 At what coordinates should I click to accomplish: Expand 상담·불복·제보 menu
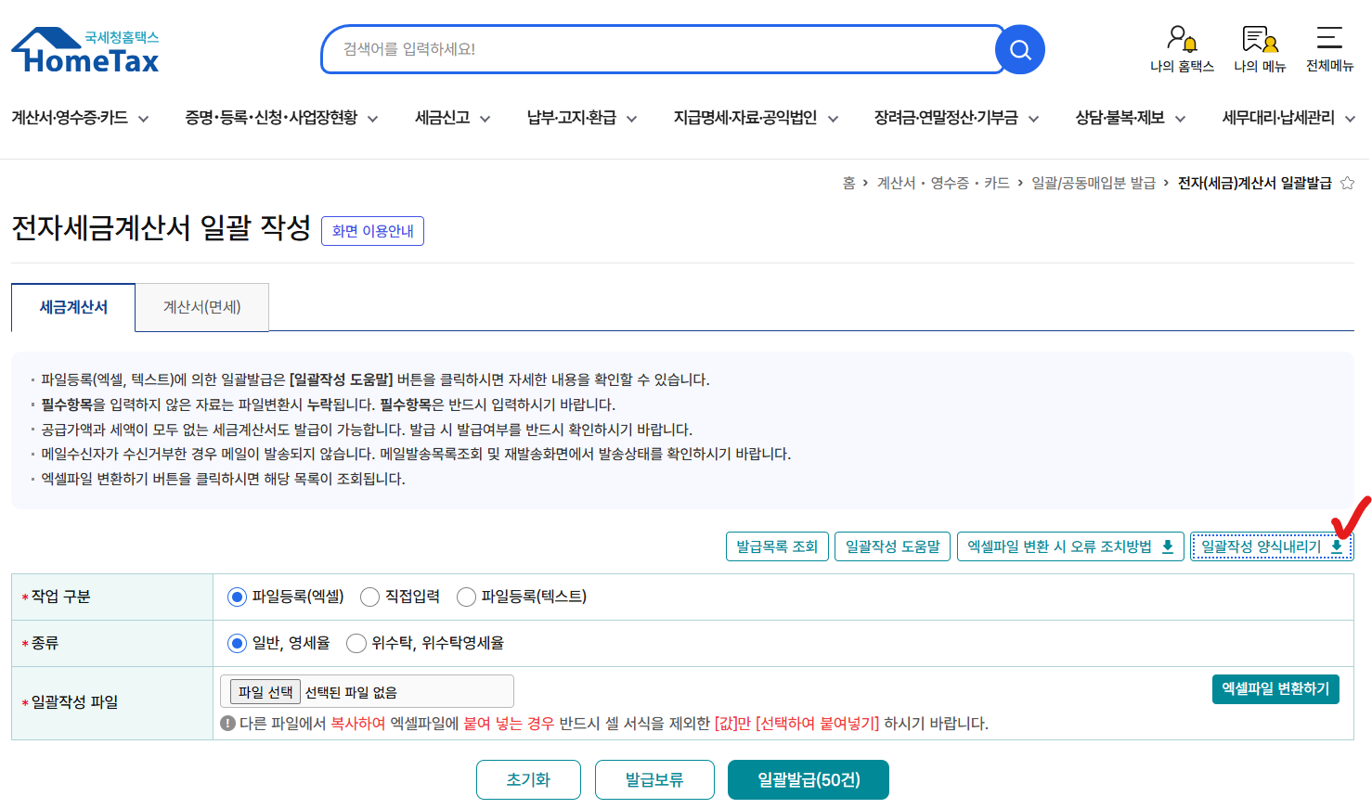tap(1130, 118)
